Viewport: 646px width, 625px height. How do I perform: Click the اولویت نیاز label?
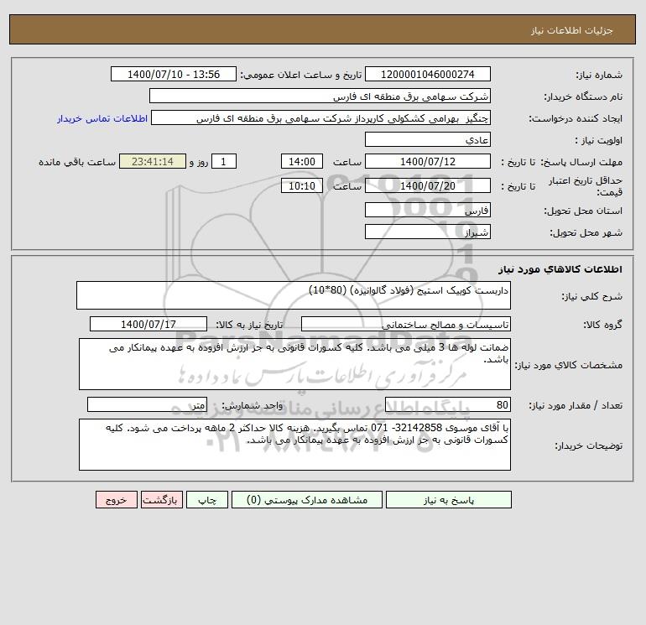click(599, 140)
